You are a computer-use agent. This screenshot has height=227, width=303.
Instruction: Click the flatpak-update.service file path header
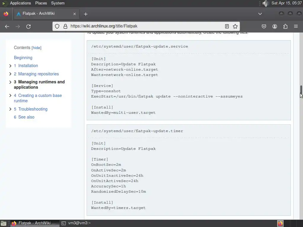click(140, 46)
